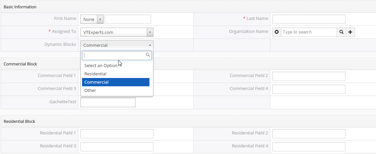
Task: Click the Commercial Field 4 input
Action: tap(309, 89)
